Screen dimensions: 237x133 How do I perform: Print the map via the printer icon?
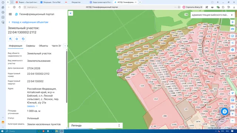pos(233,50)
